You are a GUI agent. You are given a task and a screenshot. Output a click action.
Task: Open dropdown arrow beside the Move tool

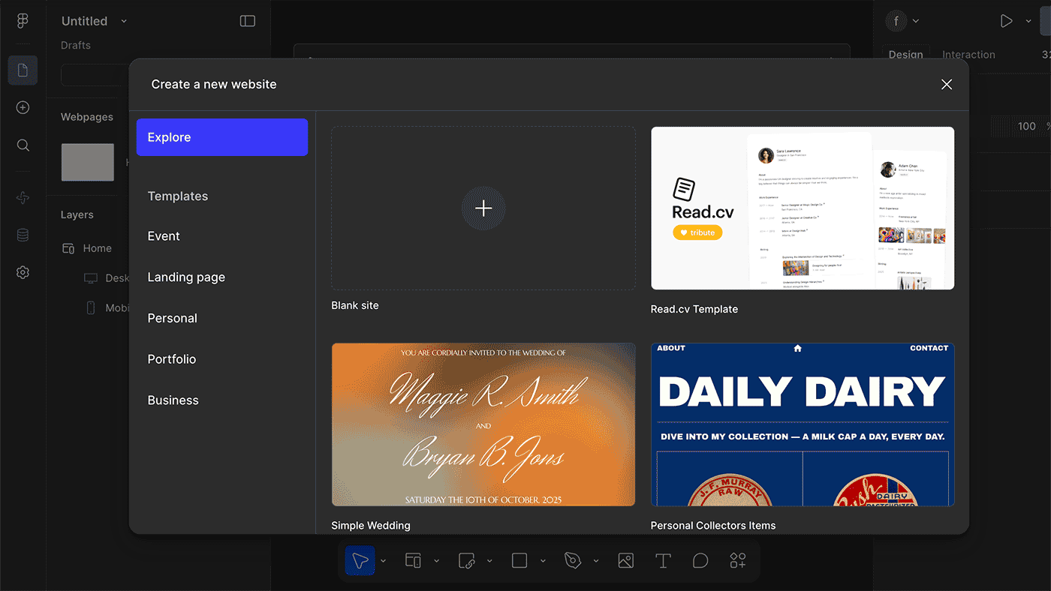click(x=383, y=561)
